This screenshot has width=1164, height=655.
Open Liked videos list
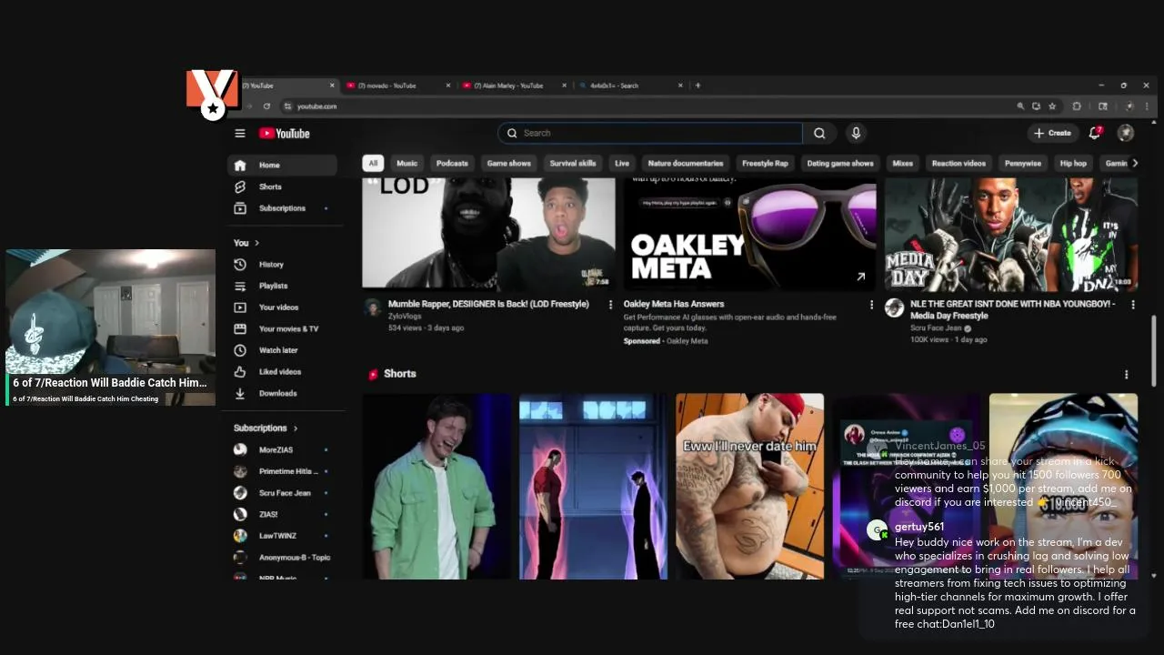tap(282, 371)
